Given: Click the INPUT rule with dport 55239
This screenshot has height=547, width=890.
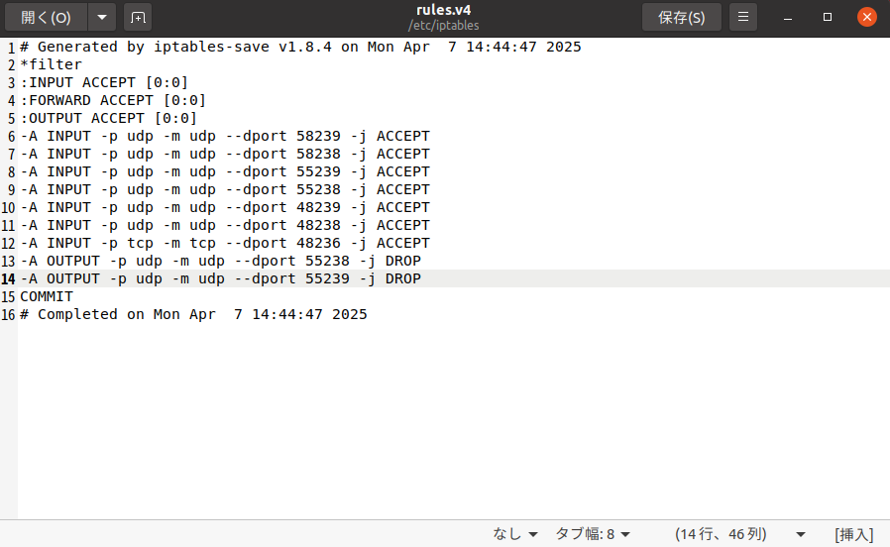Looking at the screenshot, I should tap(225, 172).
